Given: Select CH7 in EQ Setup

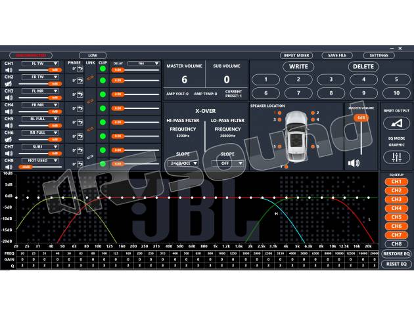Looking at the screenshot, I should [396, 235].
